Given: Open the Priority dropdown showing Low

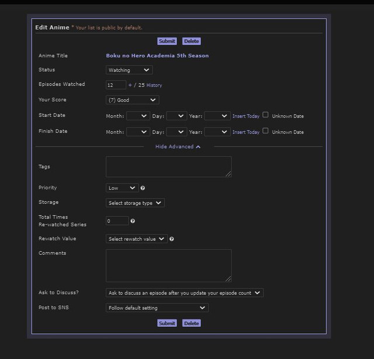Looking at the screenshot, I should (122, 188).
